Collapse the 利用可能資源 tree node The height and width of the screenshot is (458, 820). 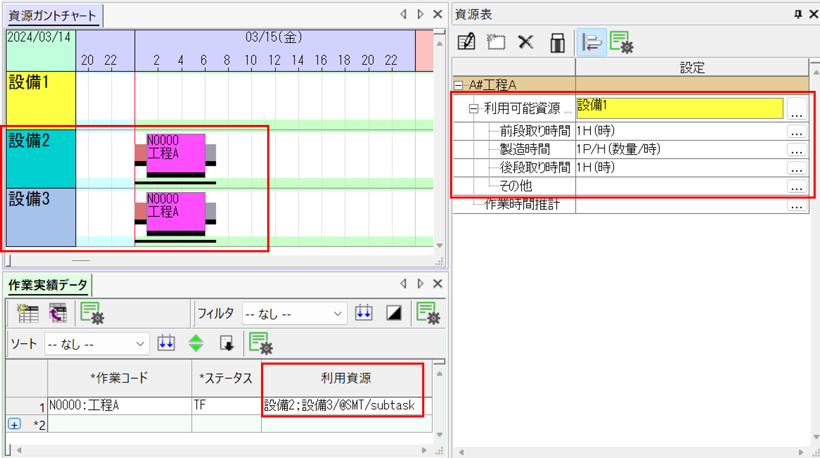[473, 109]
